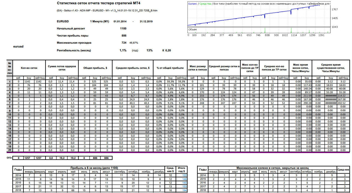Select the EA file name line 'Setka v1.43 - ADX-IMP'
352x193 pixels.
[107, 10]
